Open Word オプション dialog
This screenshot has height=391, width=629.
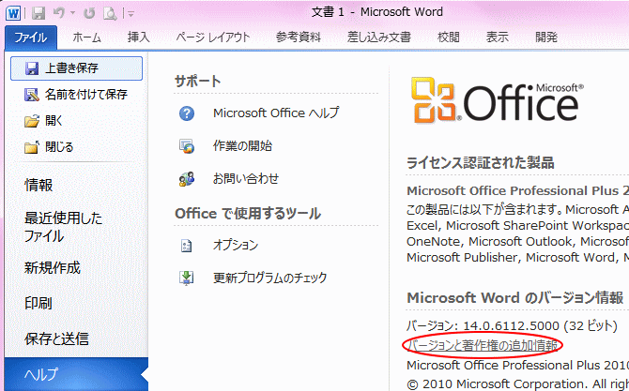point(236,245)
